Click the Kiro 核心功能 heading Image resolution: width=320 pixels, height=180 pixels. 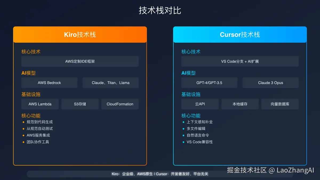(x=31, y=116)
